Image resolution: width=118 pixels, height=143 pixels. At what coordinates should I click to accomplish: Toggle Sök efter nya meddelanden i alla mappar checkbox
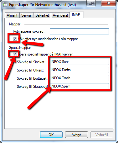15,39
